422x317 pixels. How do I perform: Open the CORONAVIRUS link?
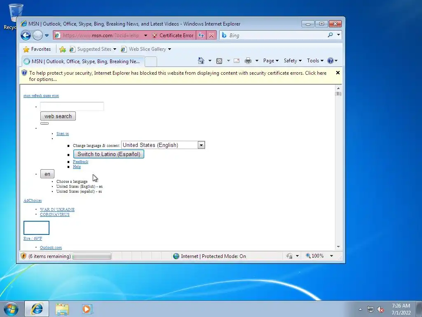(x=55, y=215)
